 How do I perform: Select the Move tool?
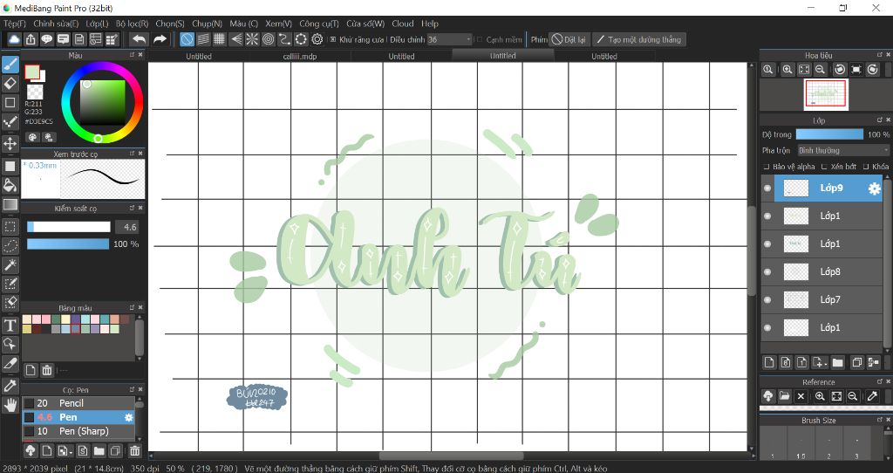[10, 143]
